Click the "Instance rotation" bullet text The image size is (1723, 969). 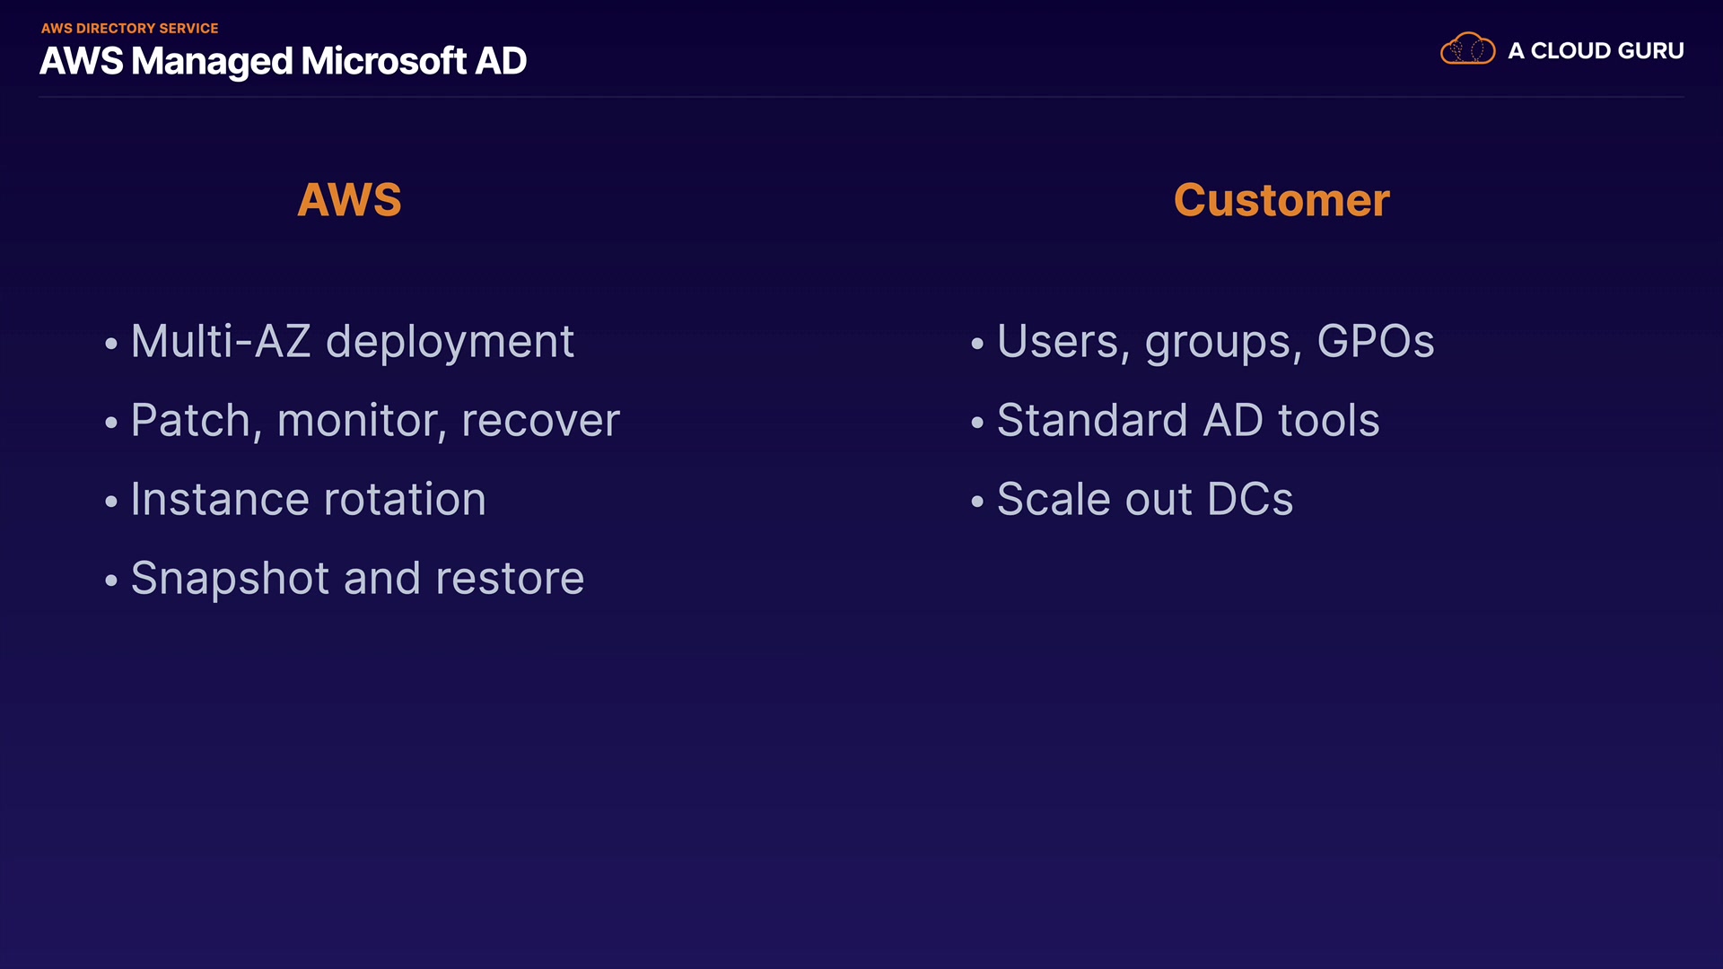pos(308,500)
